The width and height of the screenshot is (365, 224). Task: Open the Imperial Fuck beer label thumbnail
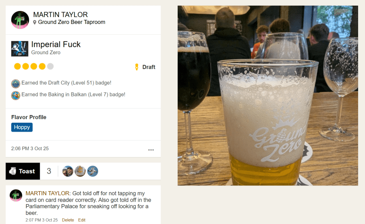click(20, 49)
